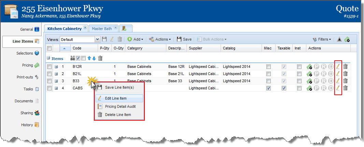The width and height of the screenshot is (364, 147).
Task: Click the green pricing money icon for CABS
Action: 309,88
